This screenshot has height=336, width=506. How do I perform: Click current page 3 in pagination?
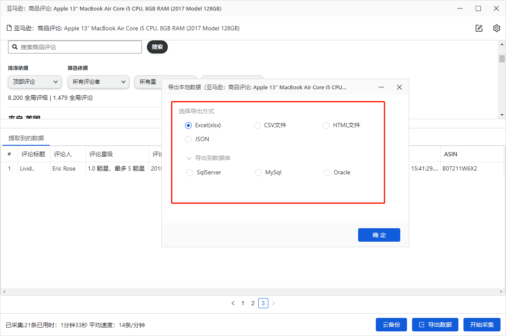[x=263, y=303]
